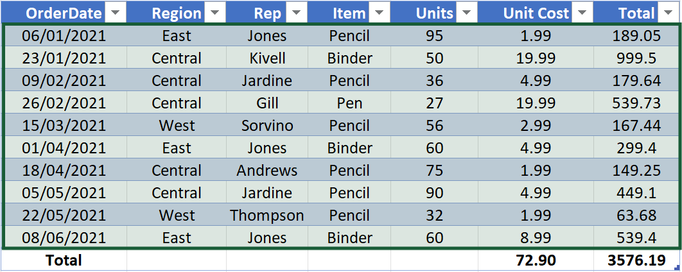Open the OrderDate filter dropdown

(x=115, y=13)
